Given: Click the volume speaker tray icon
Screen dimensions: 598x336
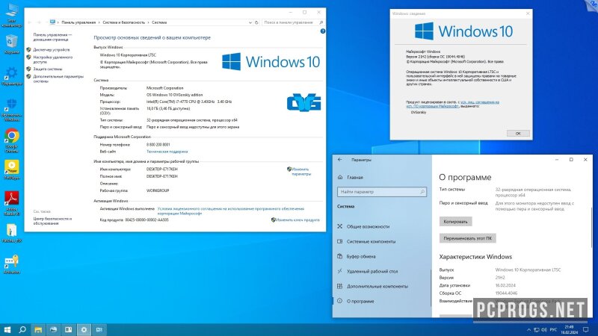Looking at the screenshot, I should tap(544, 330).
